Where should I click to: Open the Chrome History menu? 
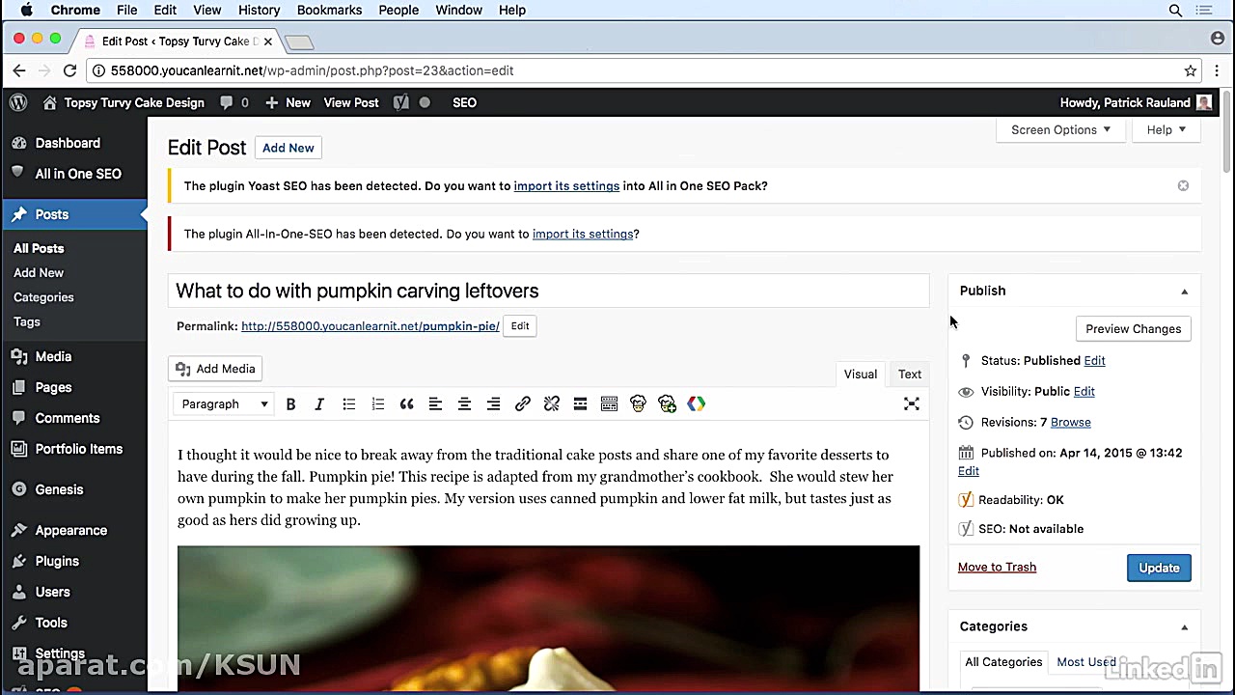[259, 11]
